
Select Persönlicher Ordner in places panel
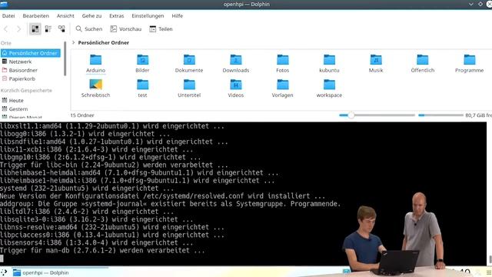pos(31,53)
